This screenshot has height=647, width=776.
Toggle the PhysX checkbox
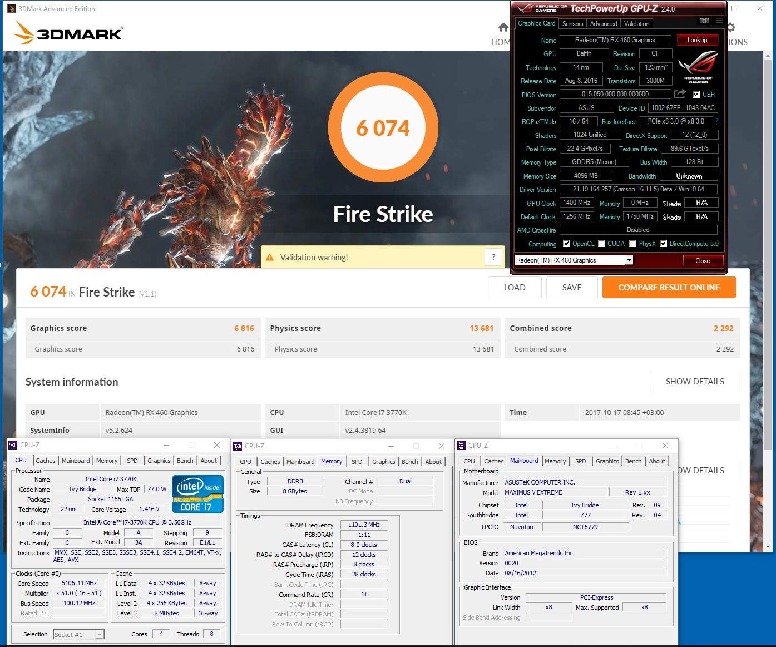click(633, 244)
